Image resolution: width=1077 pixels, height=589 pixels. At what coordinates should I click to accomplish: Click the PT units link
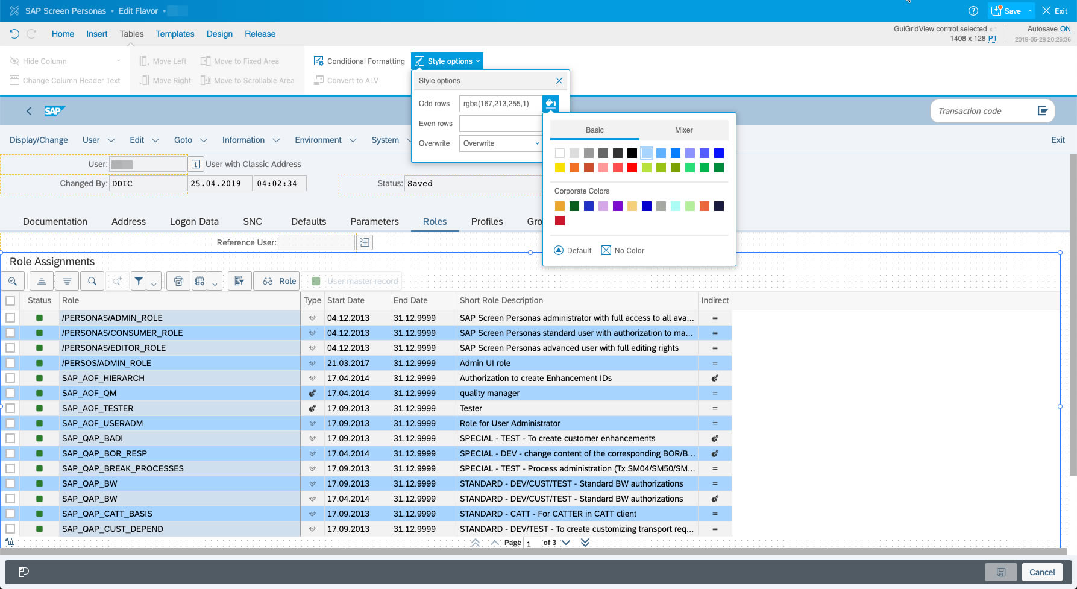point(993,39)
